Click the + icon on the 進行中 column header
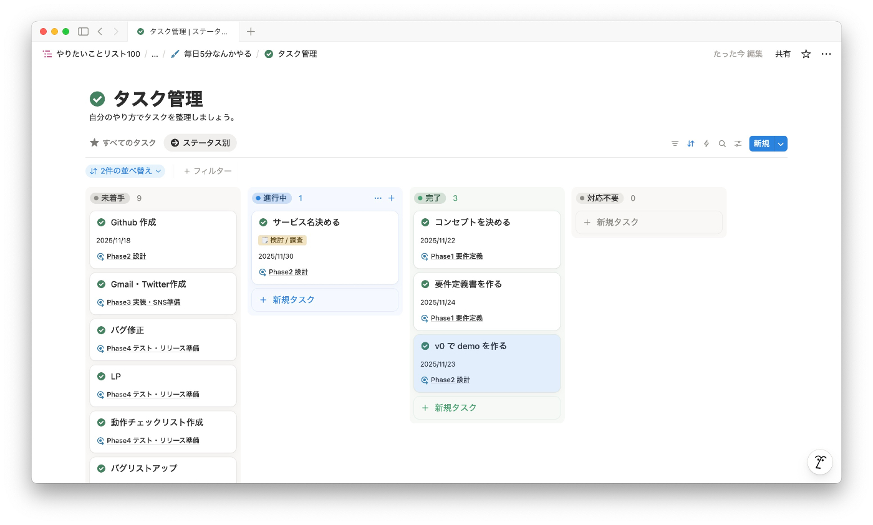The image size is (873, 525). 391,198
